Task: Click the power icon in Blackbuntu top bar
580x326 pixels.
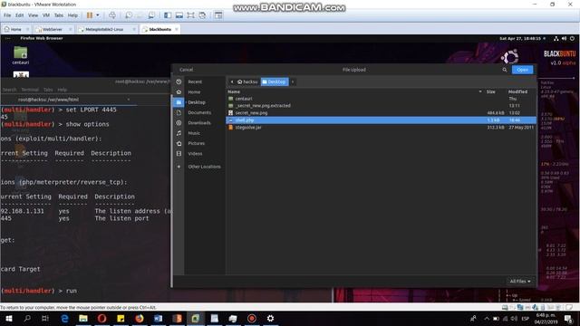Action: click(x=572, y=38)
